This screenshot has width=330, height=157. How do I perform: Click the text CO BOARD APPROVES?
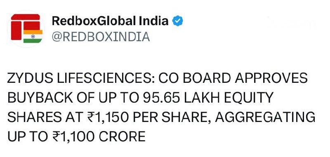[x=233, y=78]
